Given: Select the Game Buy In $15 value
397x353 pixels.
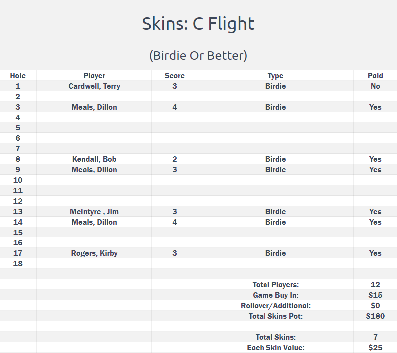Looking at the screenshot, I should (x=375, y=295).
